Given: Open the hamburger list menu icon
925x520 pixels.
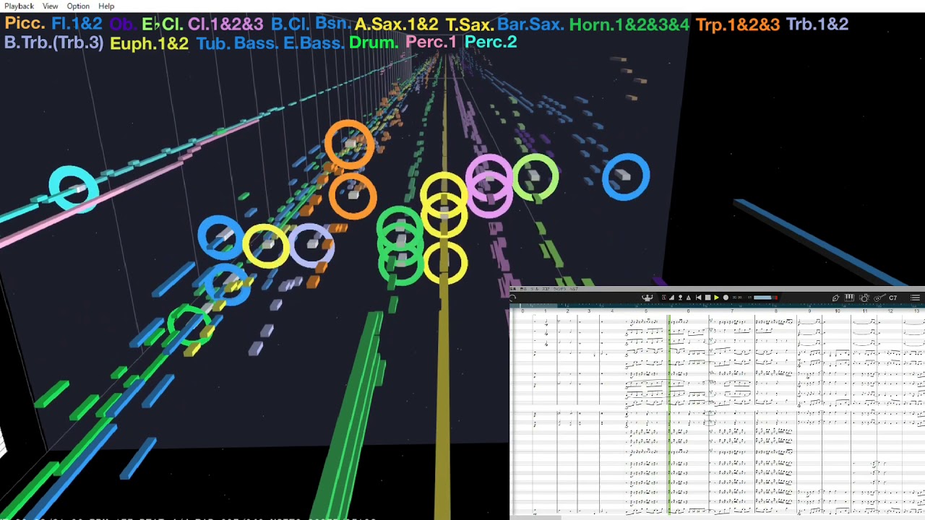Looking at the screenshot, I should 915,298.
